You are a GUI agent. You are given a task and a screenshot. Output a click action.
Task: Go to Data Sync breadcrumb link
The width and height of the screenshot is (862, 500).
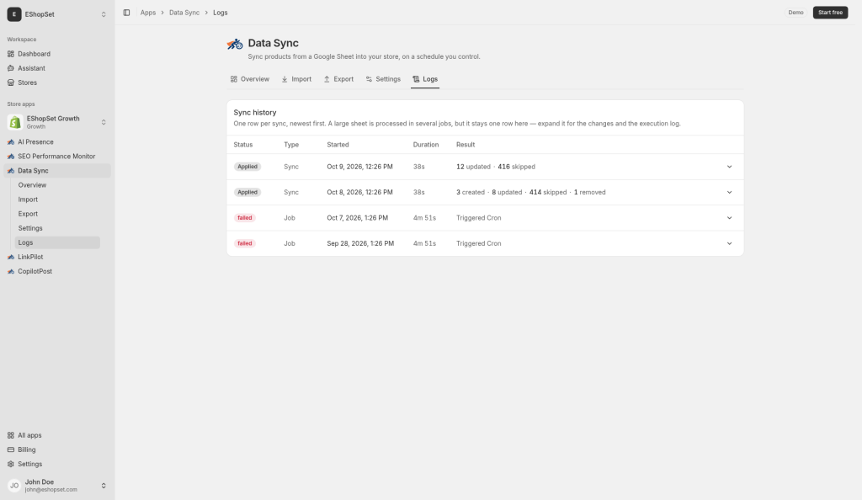(184, 13)
